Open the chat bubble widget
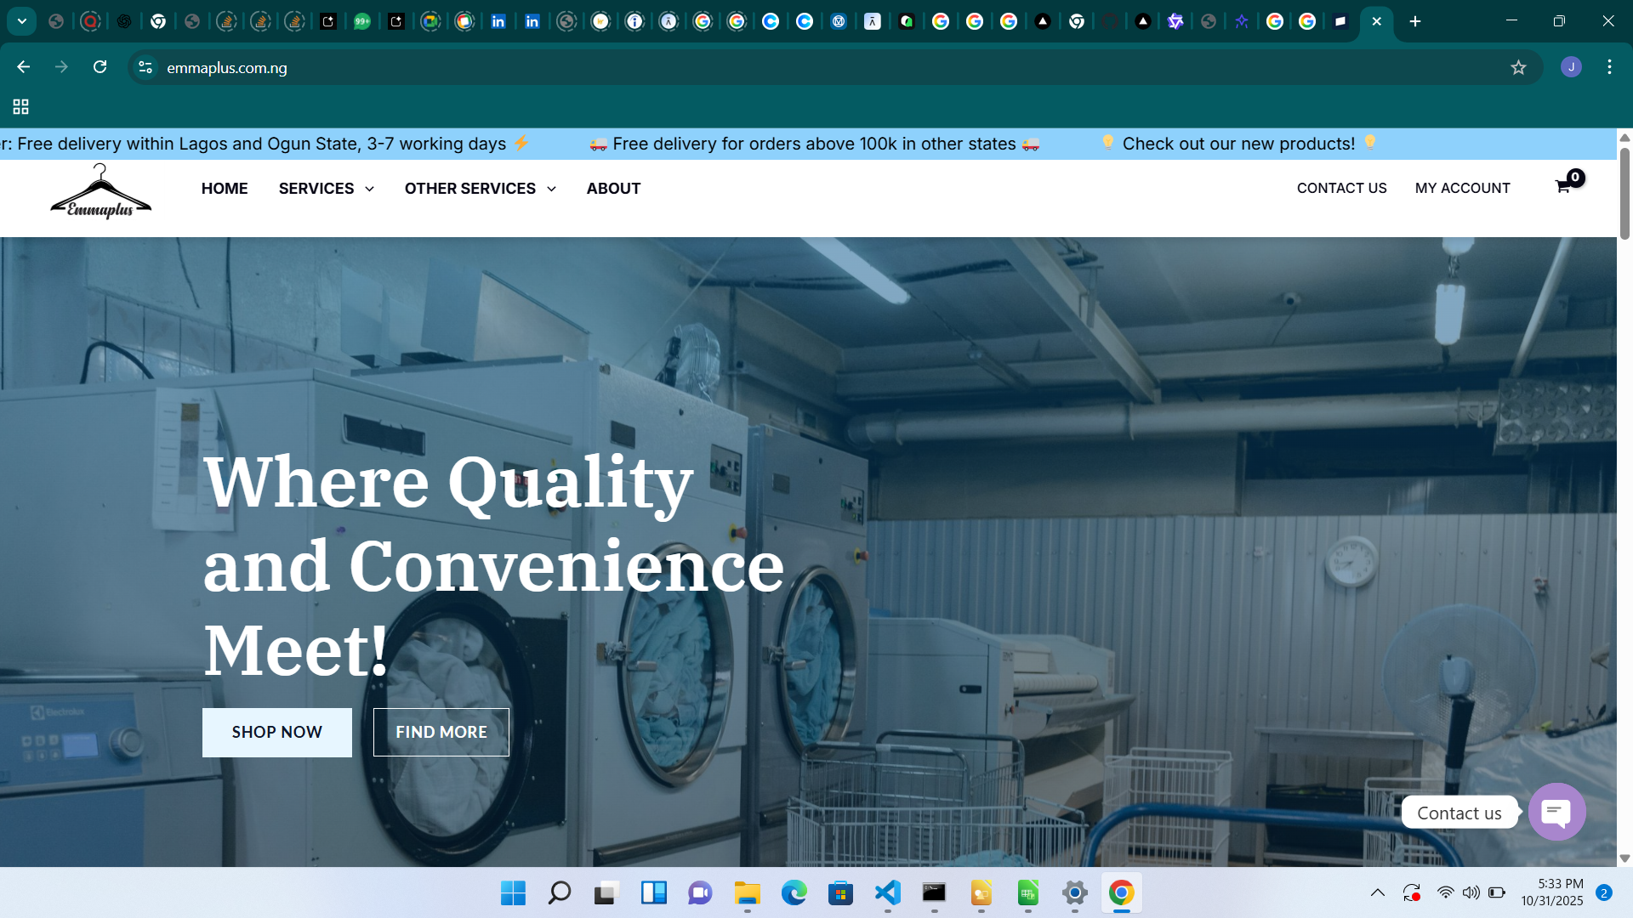Viewport: 1633px width, 918px height. pos(1556,812)
